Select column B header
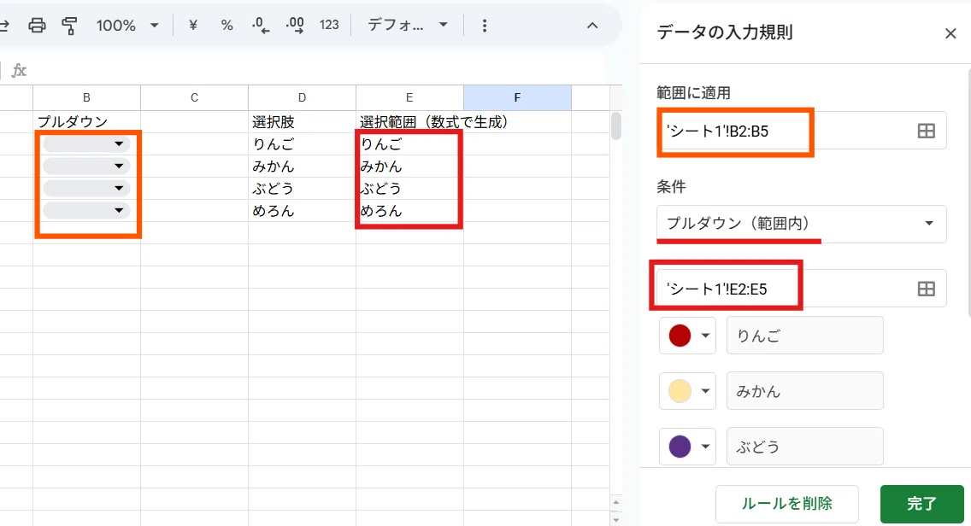The image size is (971, 526). click(x=86, y=98)
